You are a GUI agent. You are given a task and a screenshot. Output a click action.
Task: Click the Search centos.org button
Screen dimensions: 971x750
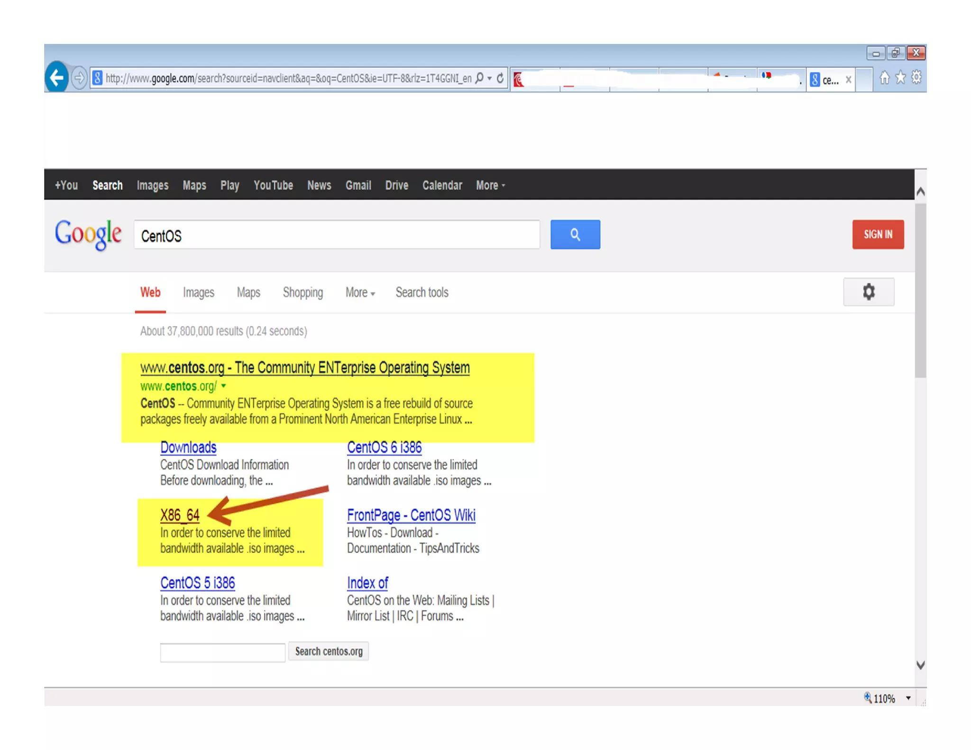[x=329, y=651]
